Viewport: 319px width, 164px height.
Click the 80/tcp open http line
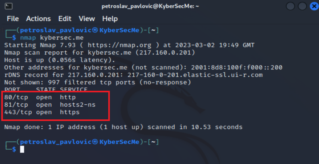pos(40,97)
